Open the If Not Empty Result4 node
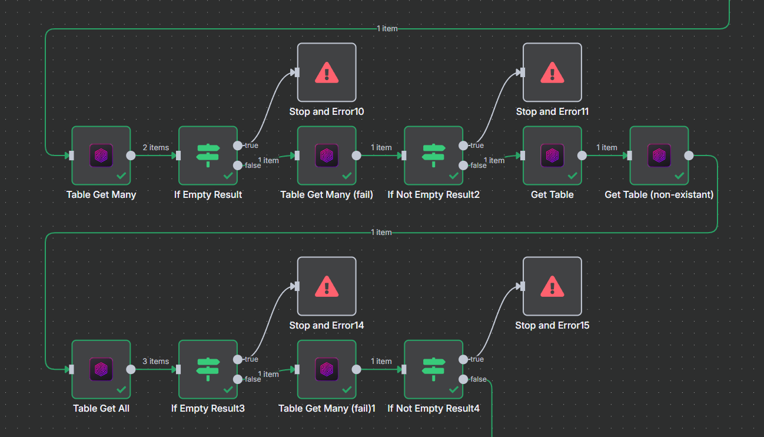764x437 pixels. pyautogui.click(x=433, y=369)
